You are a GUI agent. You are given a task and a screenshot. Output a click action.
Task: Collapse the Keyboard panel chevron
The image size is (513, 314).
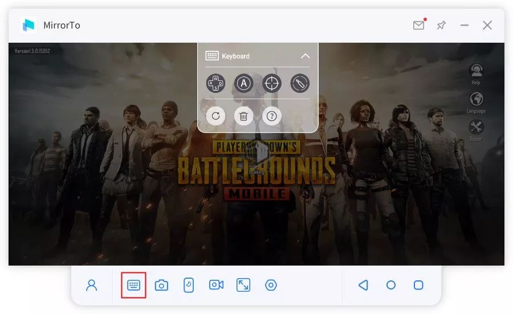pos(305,56)
